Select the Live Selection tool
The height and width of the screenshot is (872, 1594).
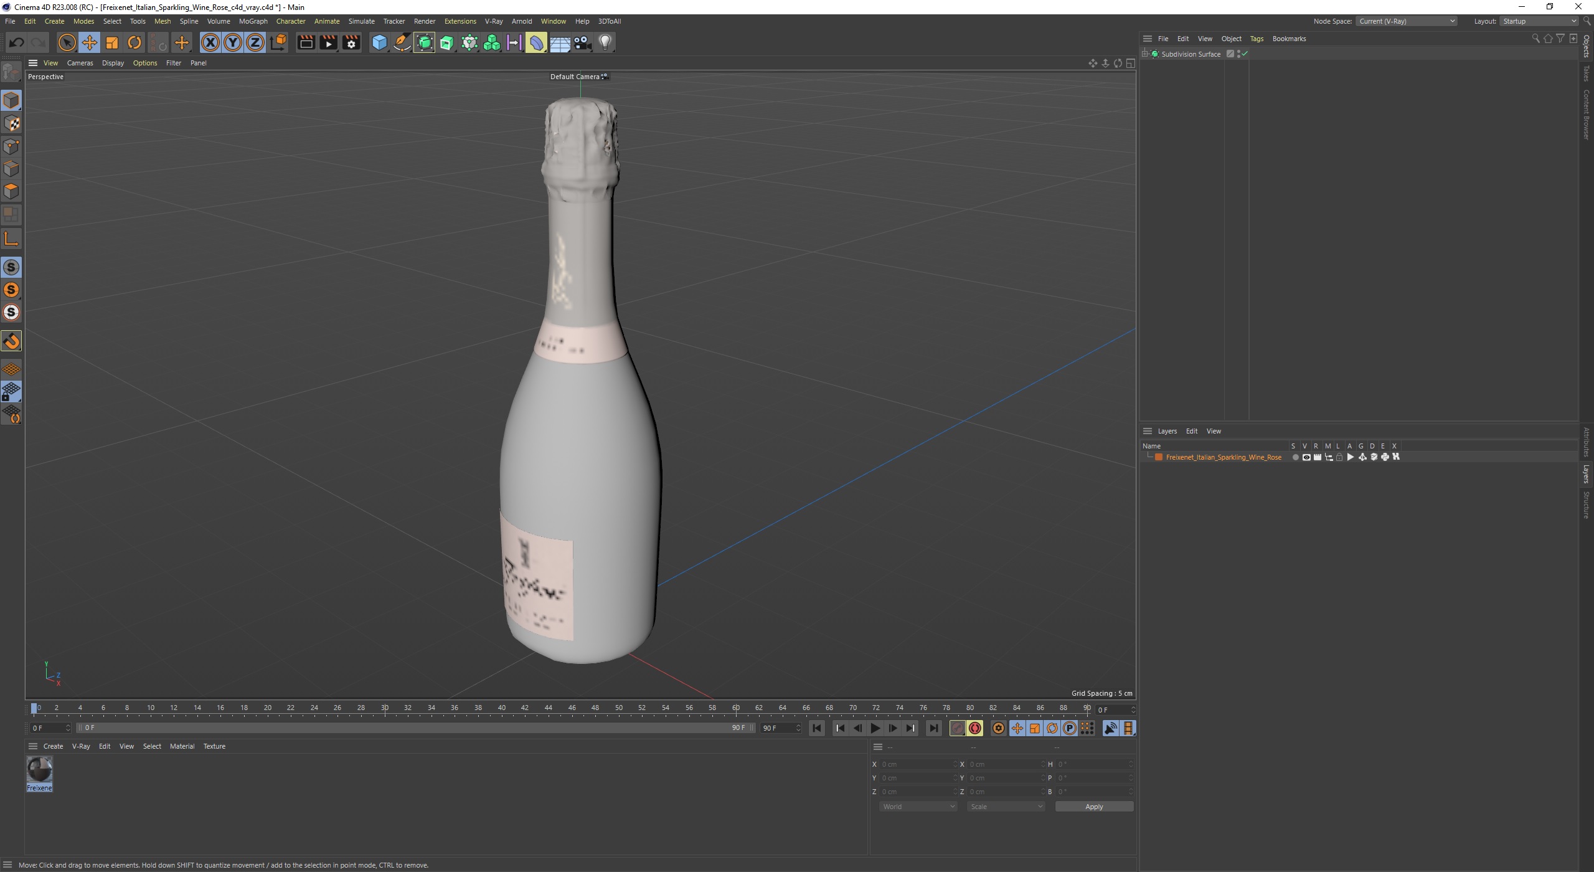(x=67, y=42)
